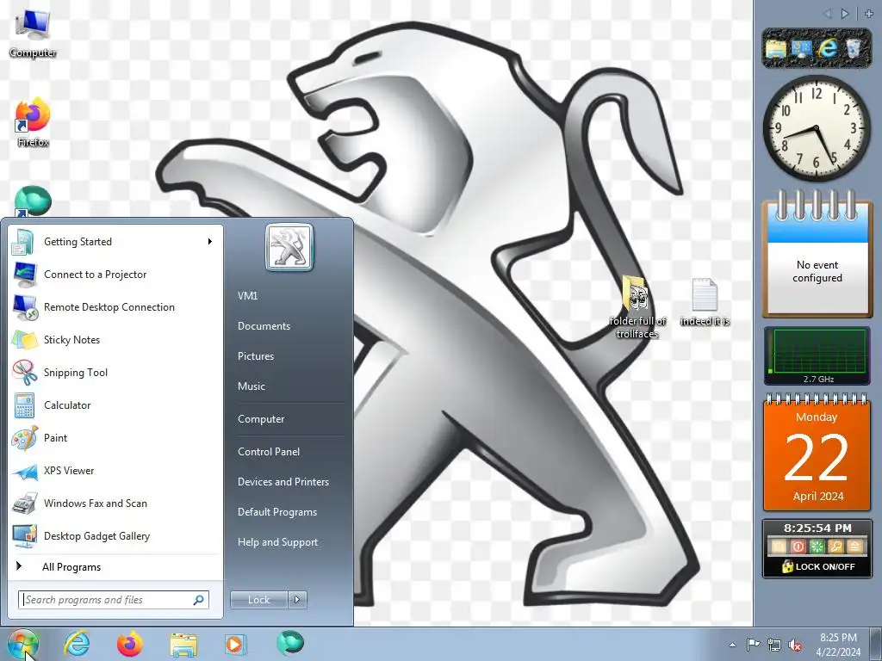Open Control Panel from Start menu

(269, 452)
